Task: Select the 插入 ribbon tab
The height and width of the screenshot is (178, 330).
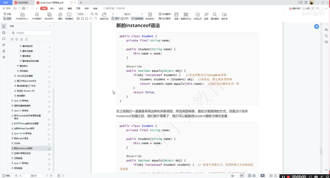Action: point(52,8)
